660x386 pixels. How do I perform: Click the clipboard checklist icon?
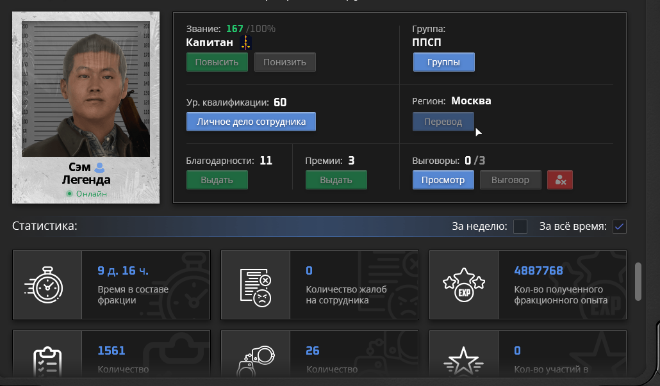coord(47,362)
